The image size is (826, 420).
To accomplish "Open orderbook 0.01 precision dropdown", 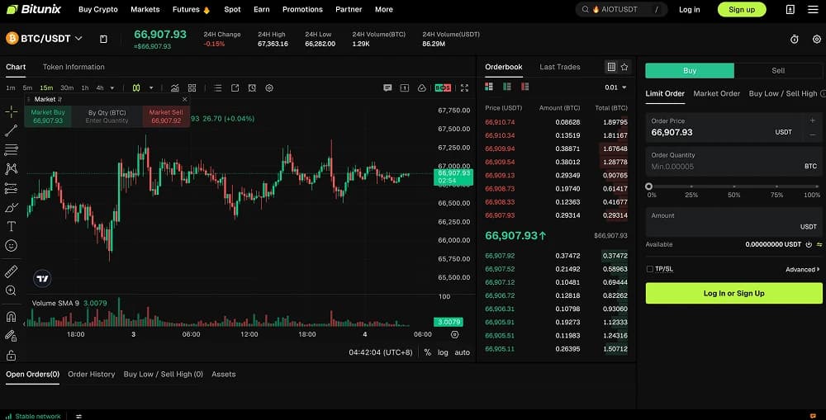I will click(x=615, y=87).
